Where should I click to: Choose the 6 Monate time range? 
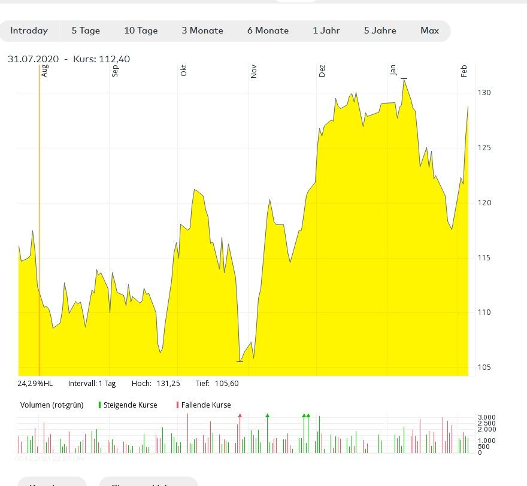point(268,31)
